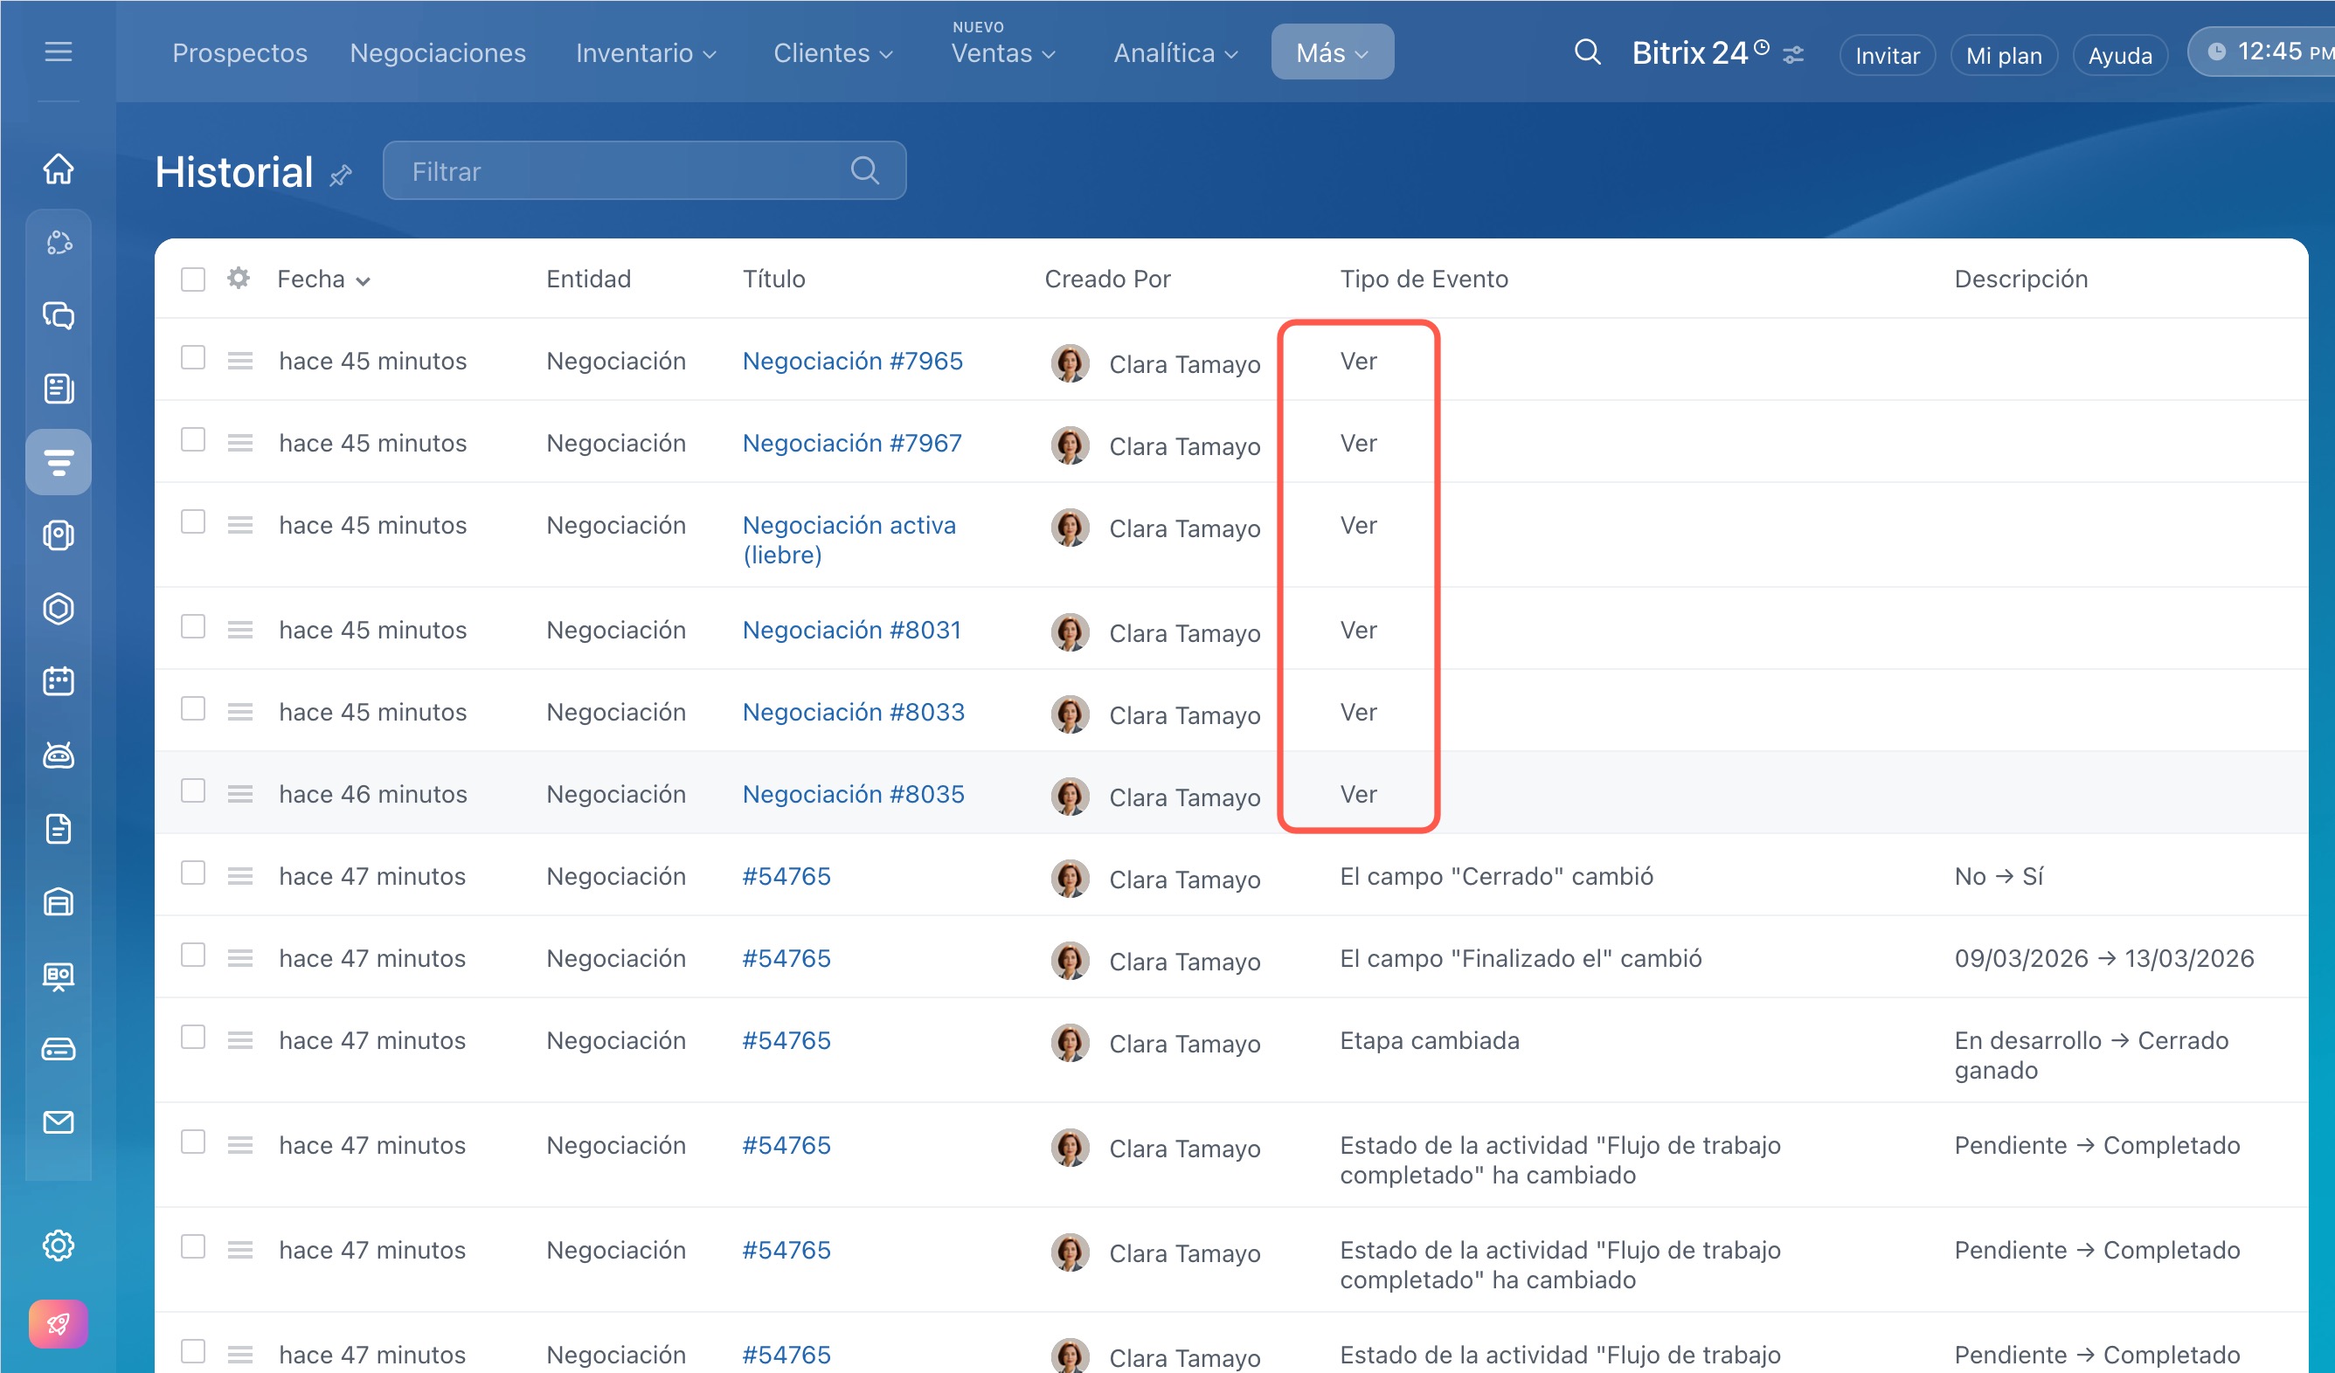Open the hamburger menu icon
The height and width of the screenshot is (1373, 2335).
tap(59, 52)
